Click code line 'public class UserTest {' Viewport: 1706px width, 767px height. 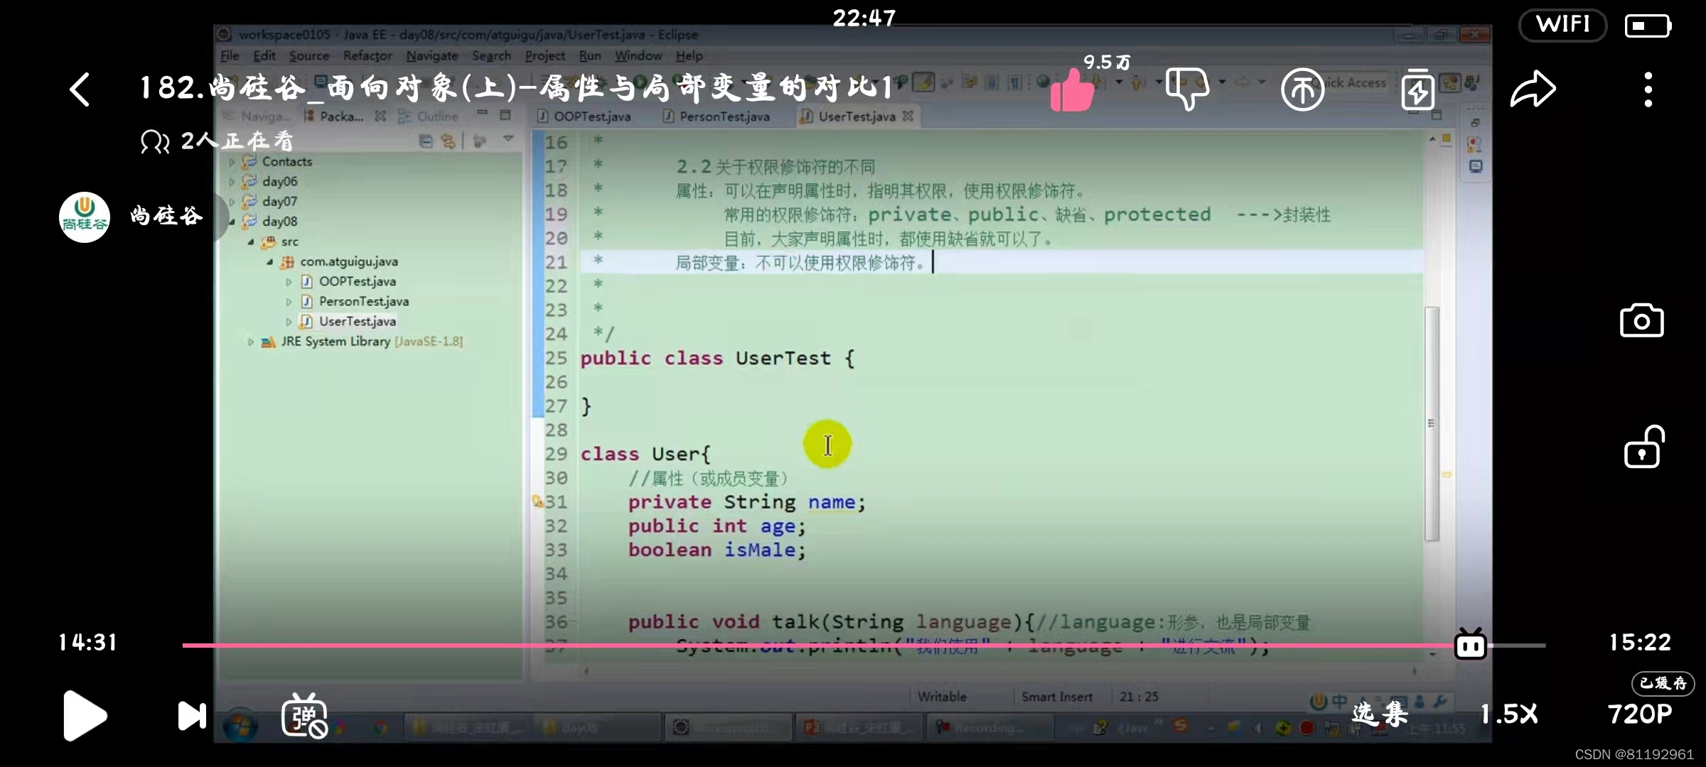point(717,359)
